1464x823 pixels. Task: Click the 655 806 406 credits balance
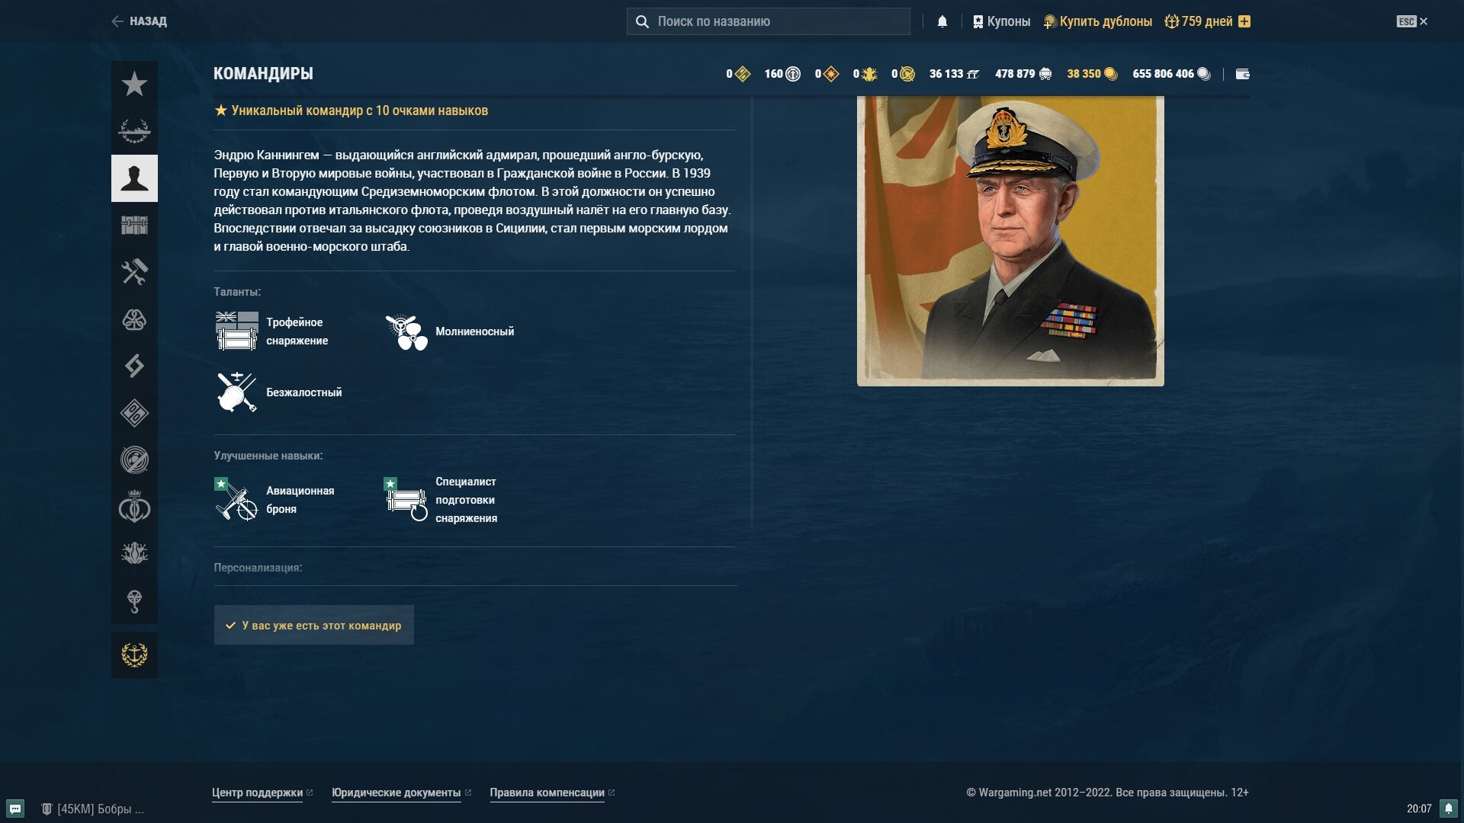pyautogui.click(x=1171, y=74)
